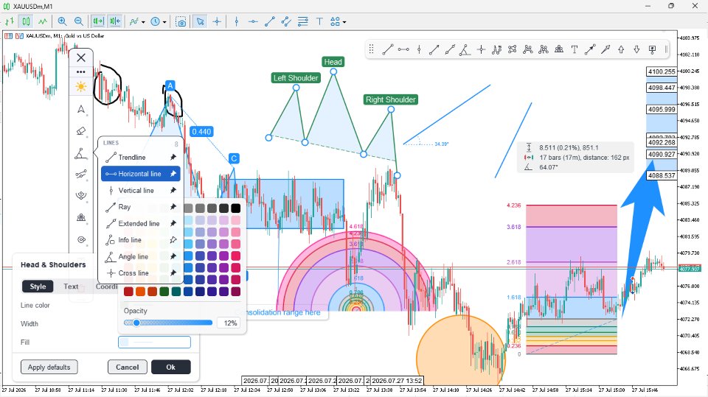The image size is (708, 397).
Task: Select arrow up marker in floating toolbar
Action: 621,49
